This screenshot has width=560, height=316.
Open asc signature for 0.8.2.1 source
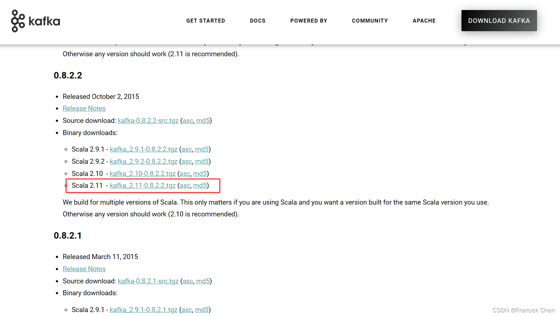[188, 281]
